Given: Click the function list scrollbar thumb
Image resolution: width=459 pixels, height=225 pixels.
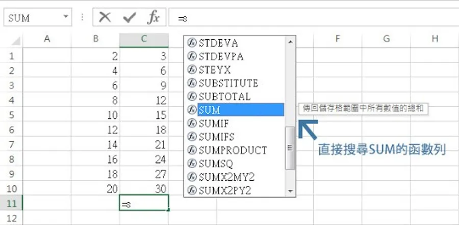Looking at the screenshot, I should (290, 148).
